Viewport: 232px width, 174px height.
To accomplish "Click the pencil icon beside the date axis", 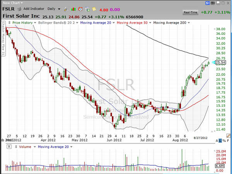I will 228,136.
